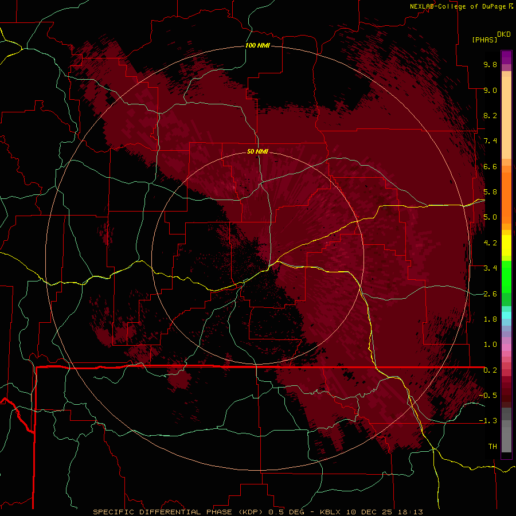Select the 9.0 legend value

coord(490,90)
